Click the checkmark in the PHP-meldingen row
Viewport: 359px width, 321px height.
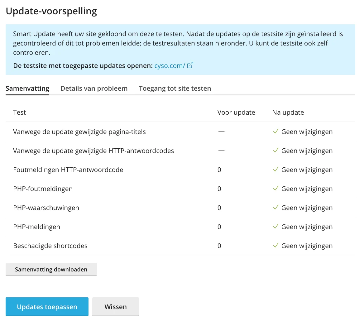(x=275, y=227)
